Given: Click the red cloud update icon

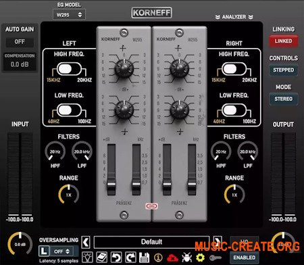Looking at the screenshot, I should point(172,258).
